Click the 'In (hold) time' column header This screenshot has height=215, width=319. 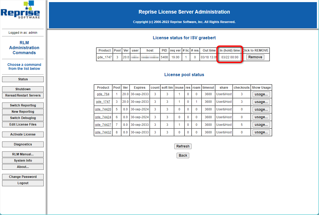(230, 50)
